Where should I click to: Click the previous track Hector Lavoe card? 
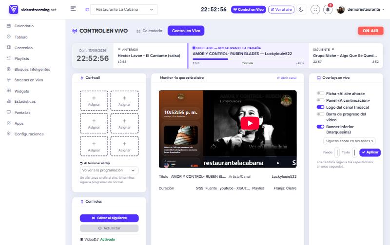150,56
